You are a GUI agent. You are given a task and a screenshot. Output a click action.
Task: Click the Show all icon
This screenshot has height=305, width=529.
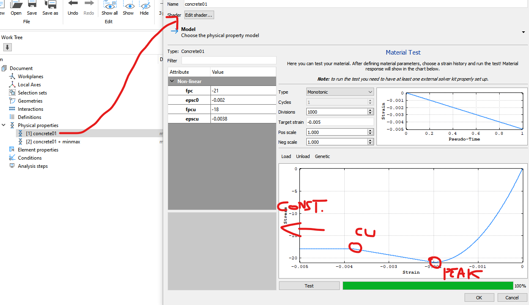(x=110, y=5)
